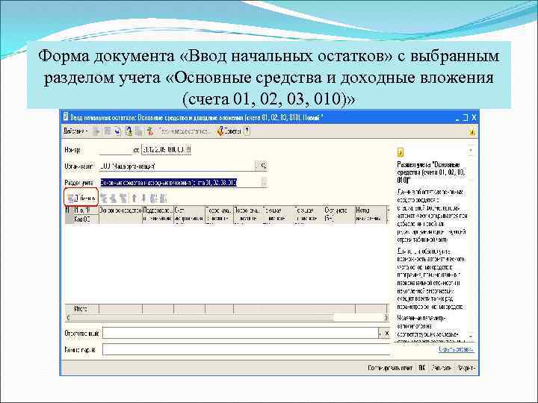538x403 pixels.
Task: Click the Ответственный input field
Action: (x=240, y=333)
